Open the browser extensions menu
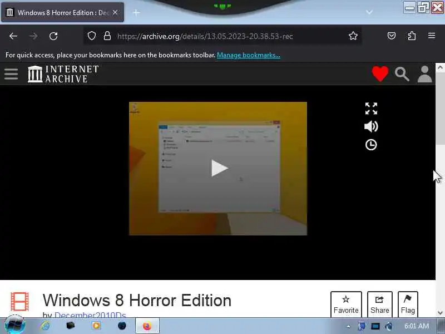The height and width of the screenshot is (334, 445). [x=412, y=36]
